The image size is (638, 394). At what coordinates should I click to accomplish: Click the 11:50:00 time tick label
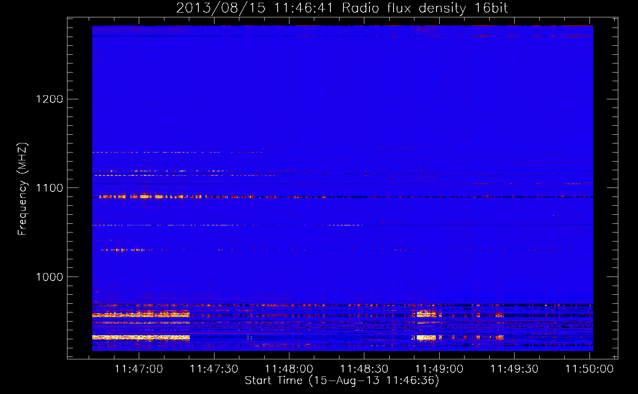(589, 369)
